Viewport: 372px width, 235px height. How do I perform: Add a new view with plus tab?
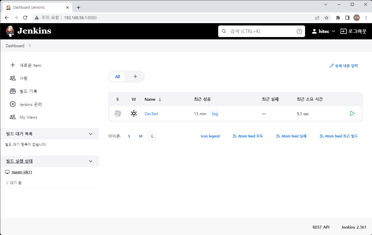[x=135, y=77]
